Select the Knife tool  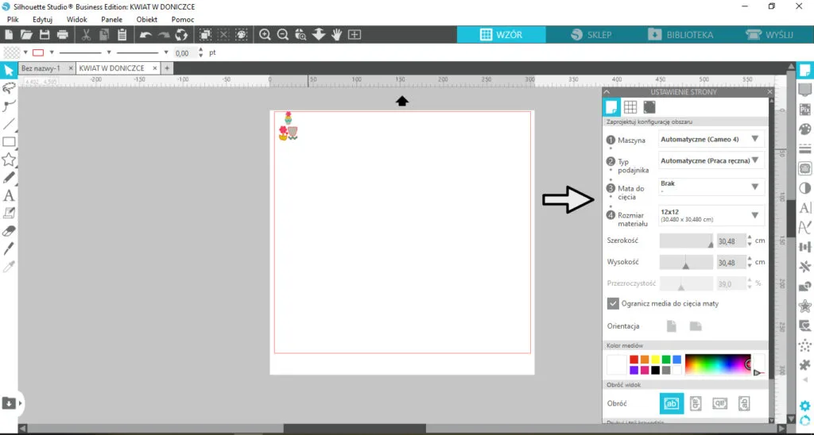9,249
